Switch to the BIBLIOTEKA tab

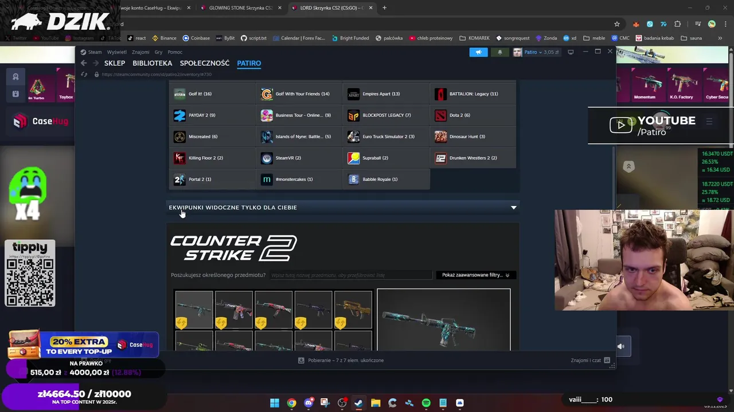click(x=153, y=63)
